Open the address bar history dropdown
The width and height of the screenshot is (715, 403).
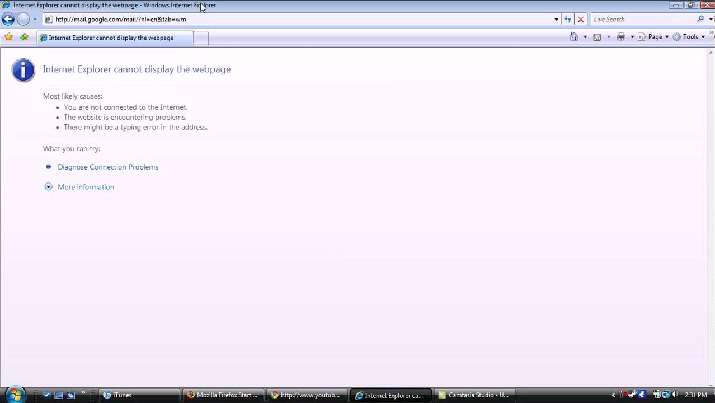tap(556, 19)
